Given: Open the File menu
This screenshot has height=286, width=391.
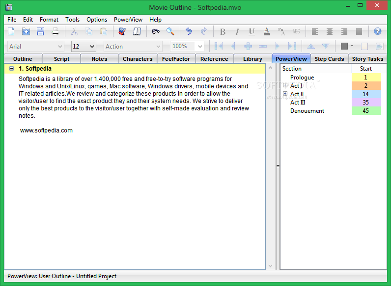Looking at the screenshot, I should 12,20.
